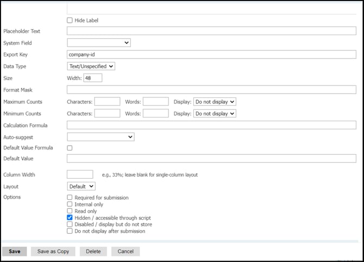This screenshot has width=364, height=262.
Task: Toggle the Read only checkbox
Action: coord(70,211)
